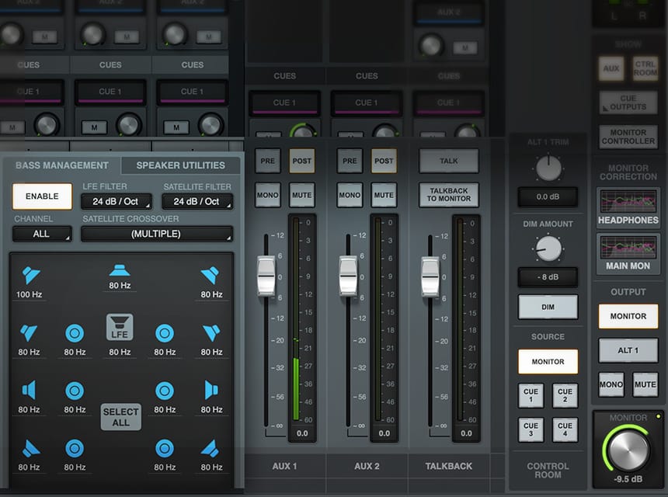The width and height of the screenshot is (668, 497).
Task: Mute the AUX 2 strip
Action: pos(384,195)
